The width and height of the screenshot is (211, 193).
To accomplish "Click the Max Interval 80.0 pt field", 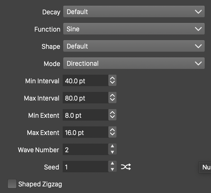I will click(x=85, y=98).
